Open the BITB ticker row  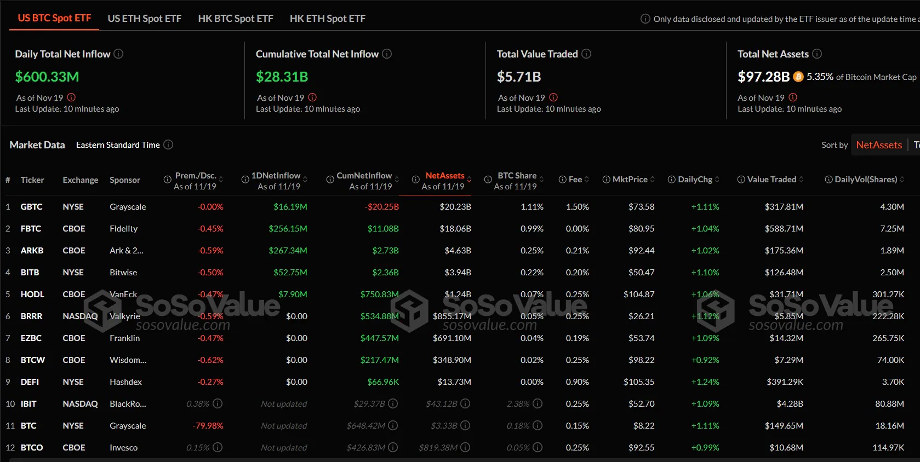(x=30, y=273)
